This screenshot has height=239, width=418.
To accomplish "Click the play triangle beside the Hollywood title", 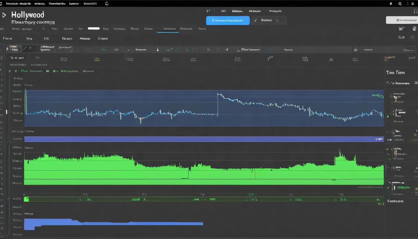I will click(4, 15).
